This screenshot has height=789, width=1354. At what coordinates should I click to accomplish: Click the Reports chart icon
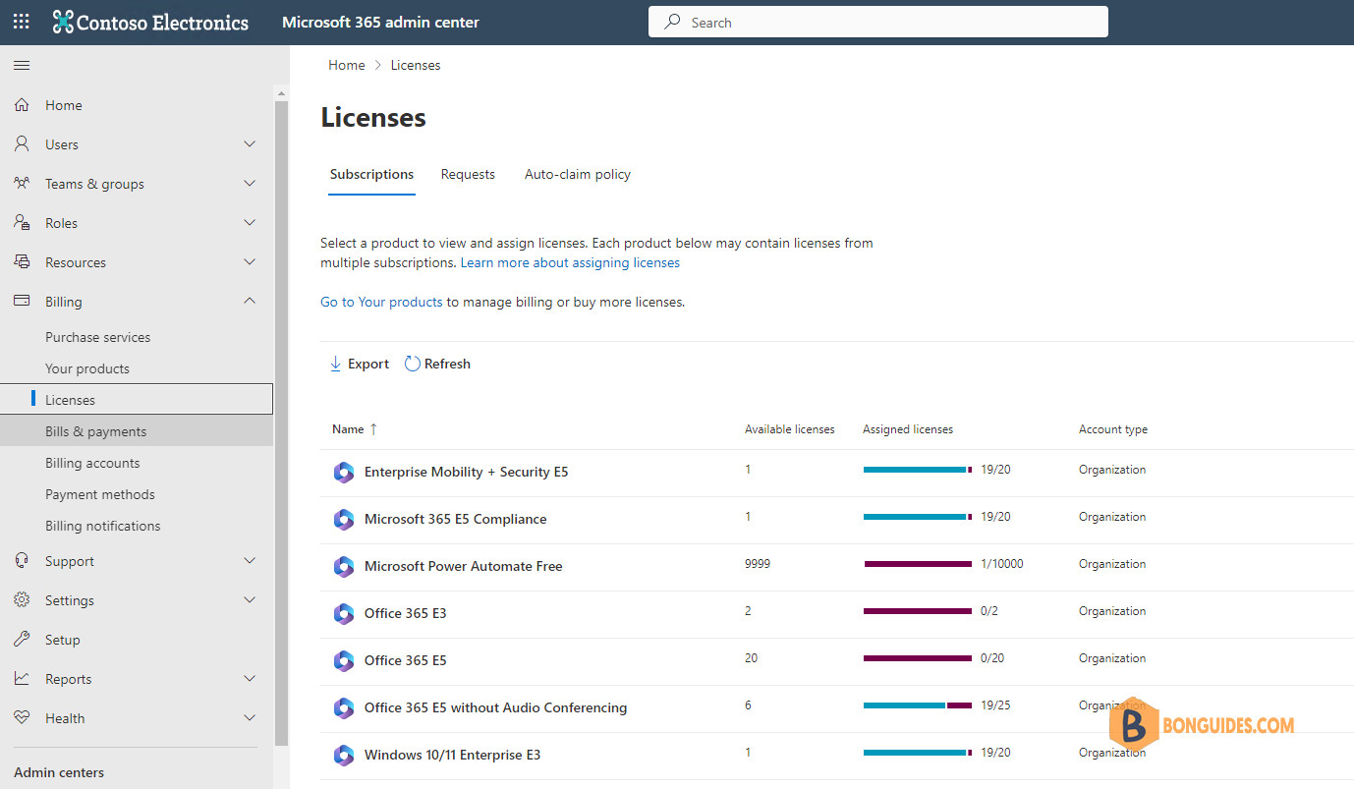pos(22,679)
